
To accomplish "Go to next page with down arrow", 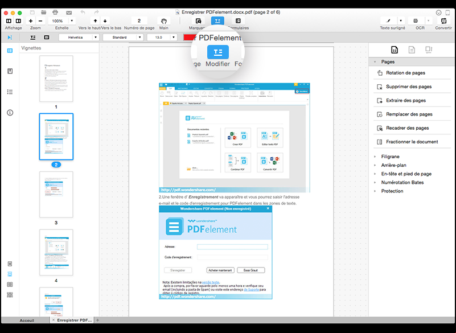I will [x=105, y=20].
